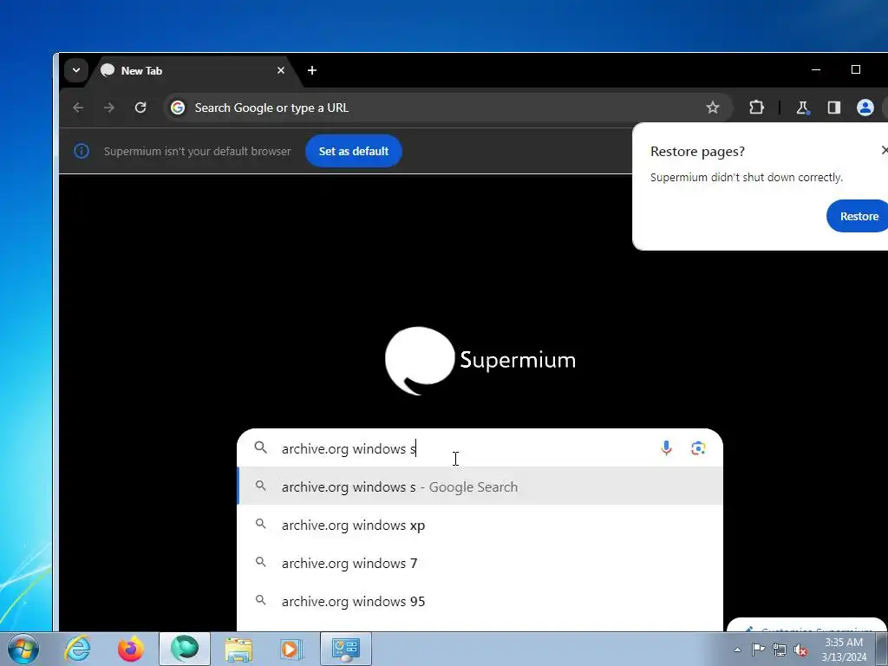Show hidden tray icons arrow
888x666 pixels.
(737, 650)
